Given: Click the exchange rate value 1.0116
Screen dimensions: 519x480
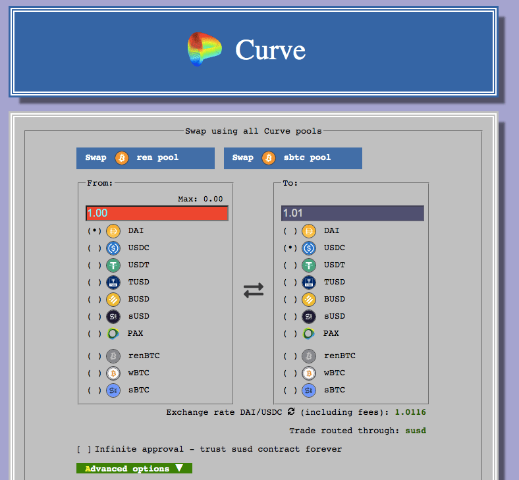Looking at the screenshot, I should coord(410,412).
